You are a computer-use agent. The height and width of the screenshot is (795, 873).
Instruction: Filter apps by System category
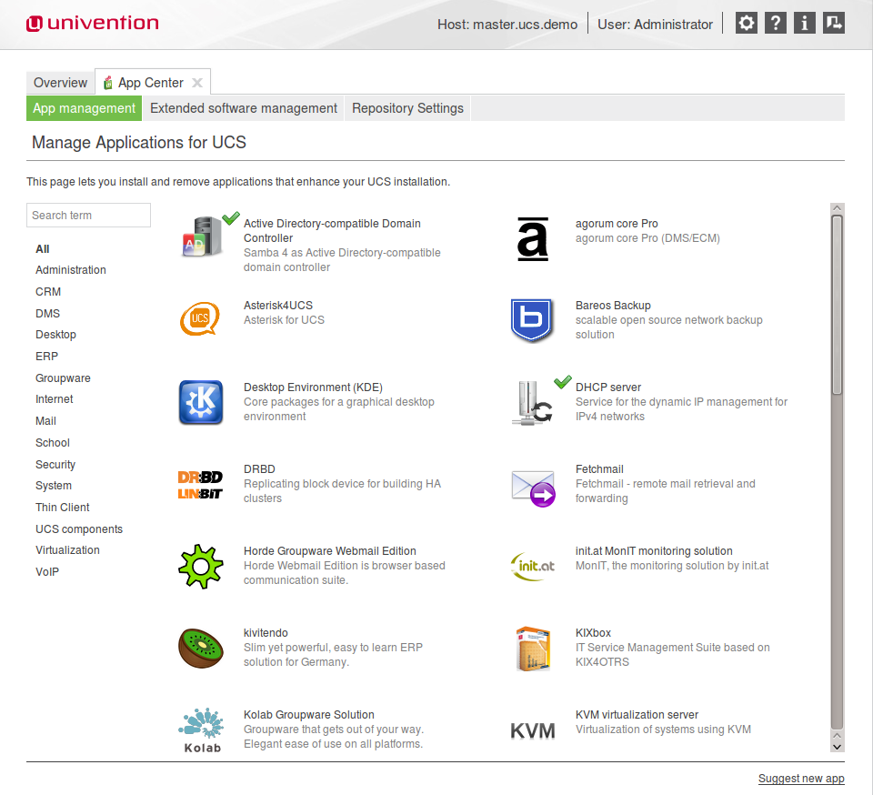tap(54, 486)
